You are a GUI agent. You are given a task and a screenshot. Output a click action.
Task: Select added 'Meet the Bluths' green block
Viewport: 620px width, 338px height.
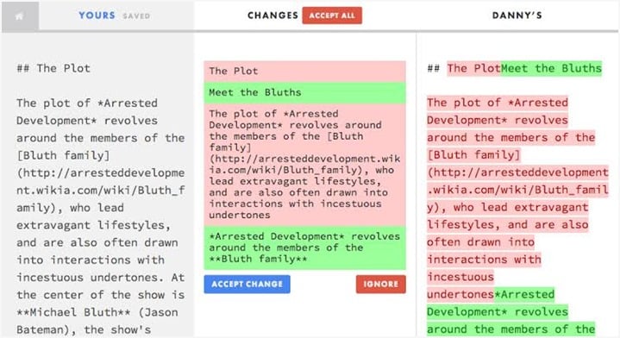pos(305,92)
